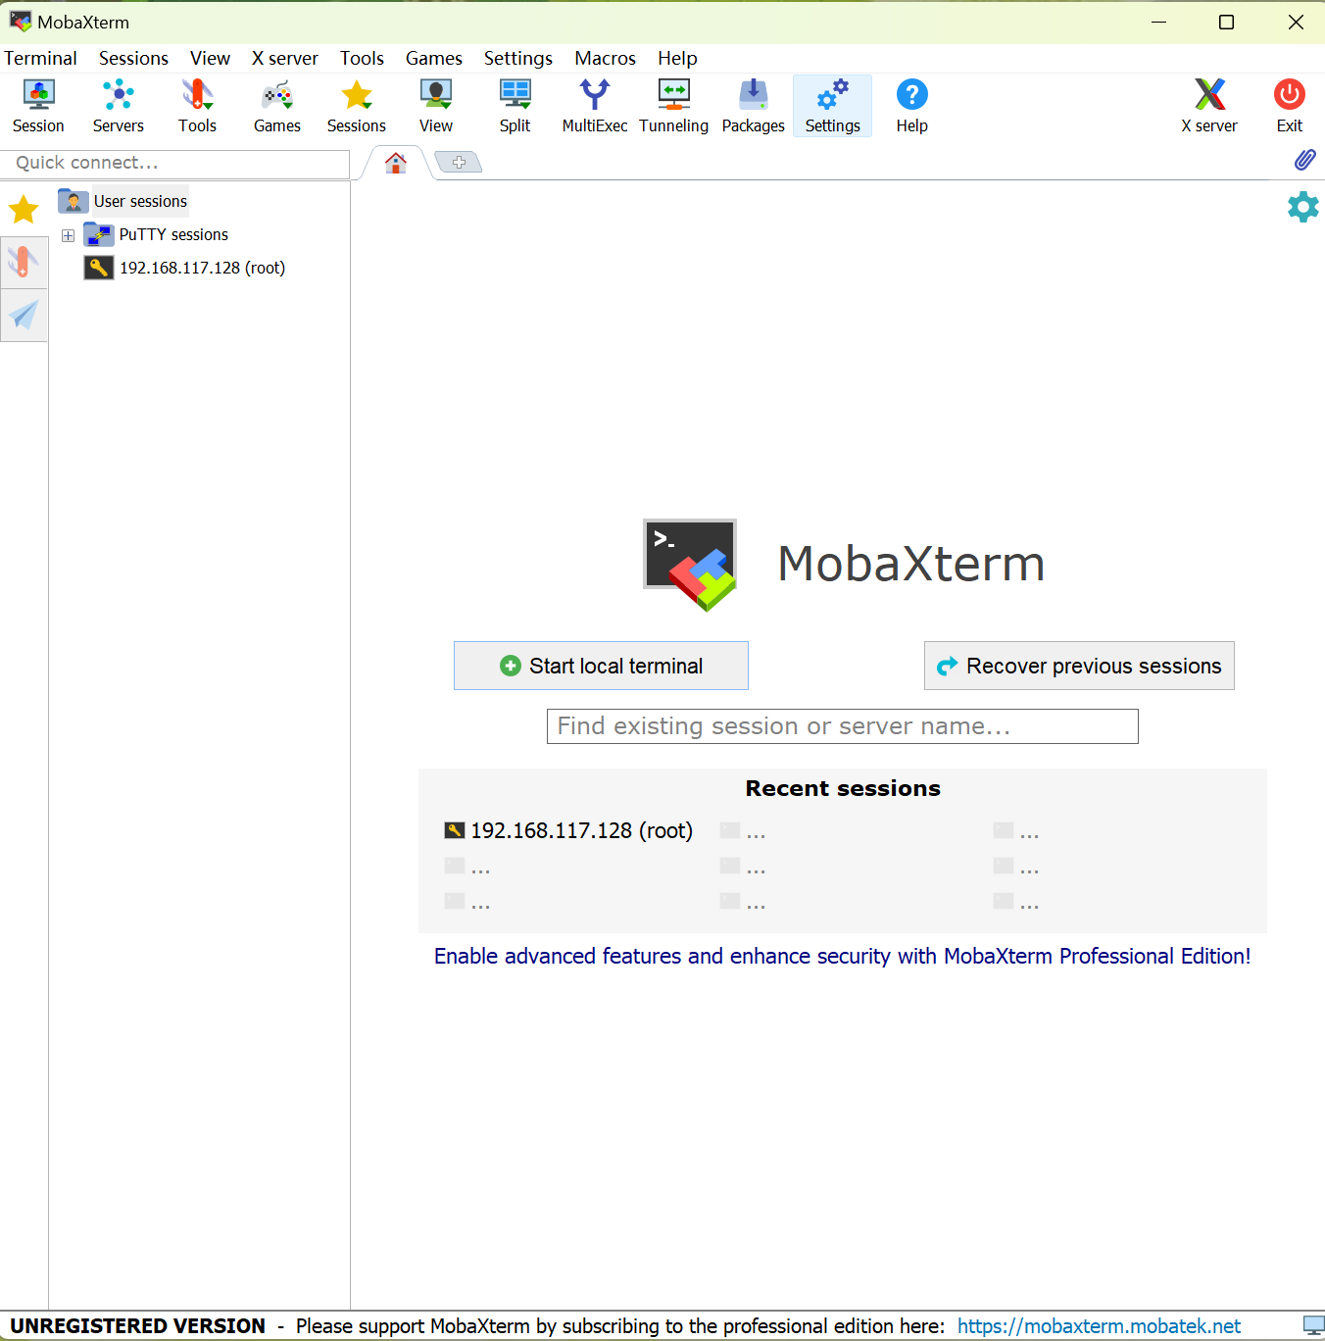Viewport: 1325px width, 1341px height.
Task: Click Recover previous sessions button
Action: click(x=1079, y=666)
